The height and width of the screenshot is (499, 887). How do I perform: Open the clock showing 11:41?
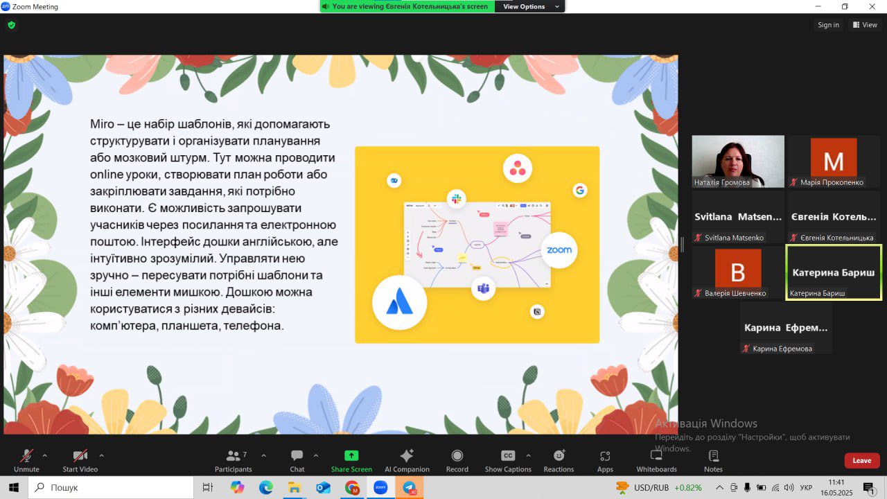click(836, 487)
